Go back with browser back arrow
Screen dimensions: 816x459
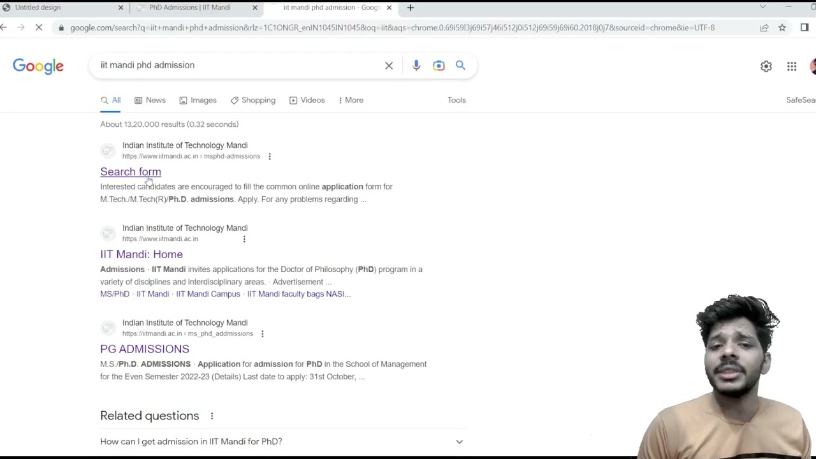[4, 27]
